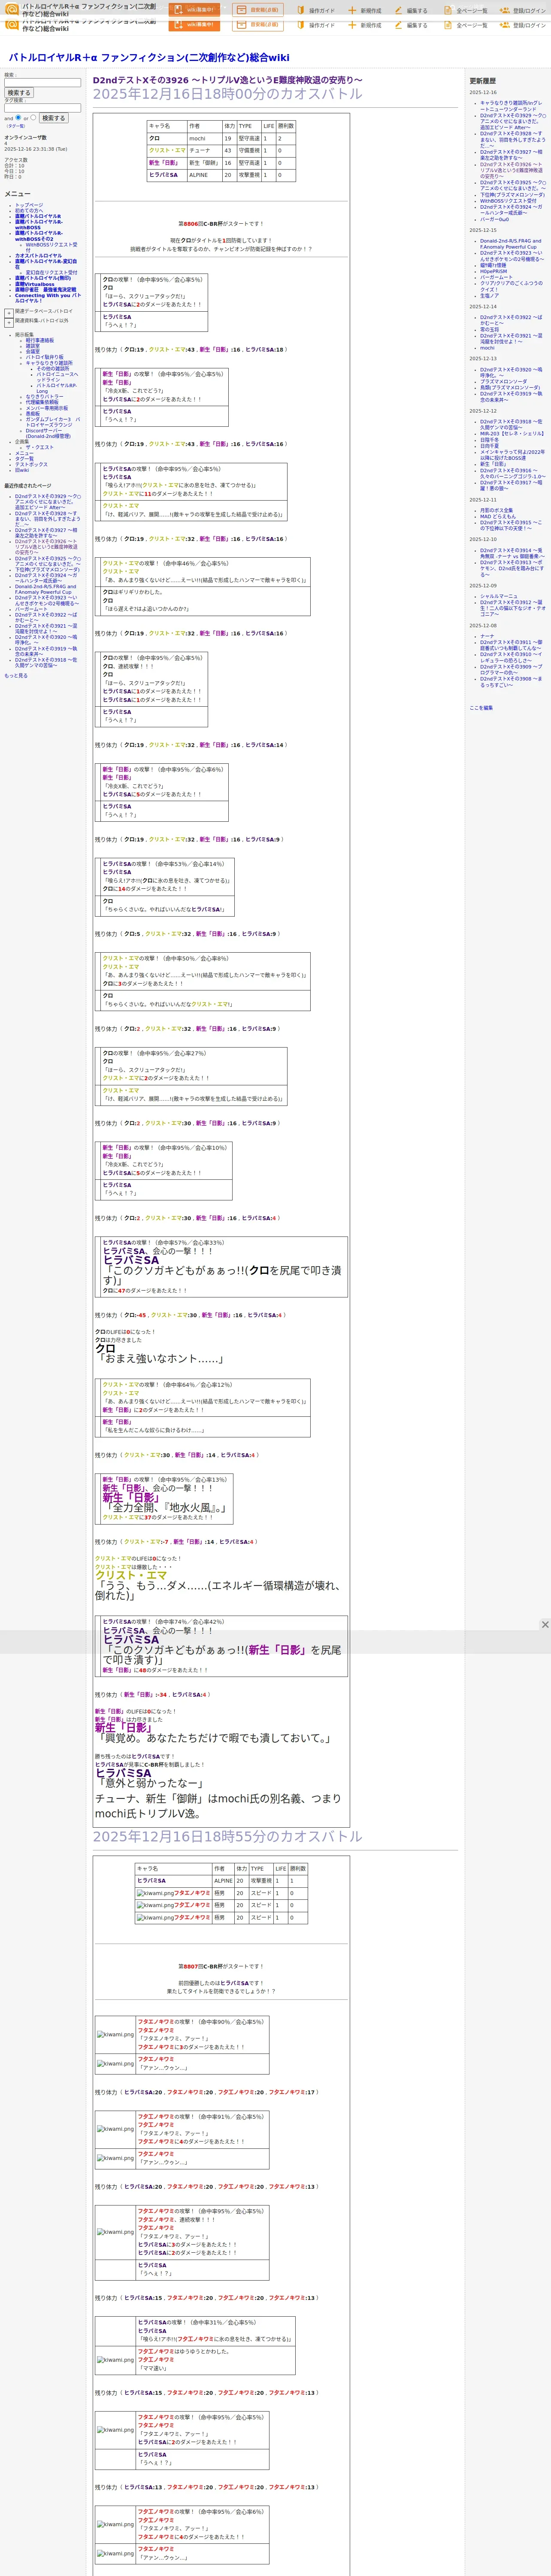Click 検索する button under the keyword field
Screen dimensions: 551x2576
click(18, 93)
